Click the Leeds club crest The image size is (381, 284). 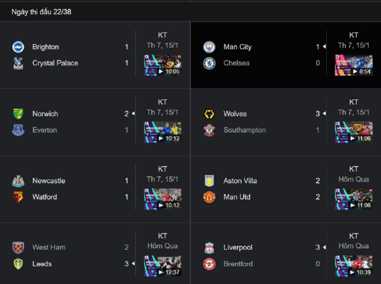pos(18,264)
